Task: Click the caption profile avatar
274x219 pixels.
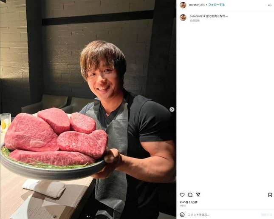Action: [x=183, y=17]
